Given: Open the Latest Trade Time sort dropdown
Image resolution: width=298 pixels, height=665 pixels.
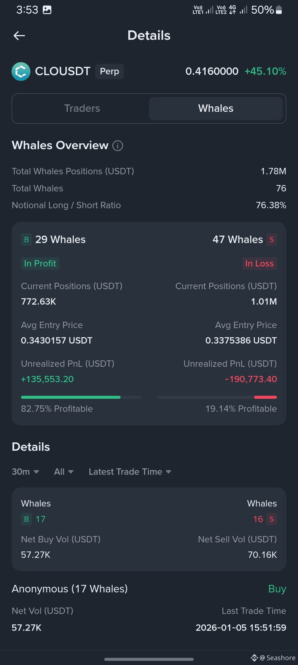Looking at the screenshot, I should 130,472.
